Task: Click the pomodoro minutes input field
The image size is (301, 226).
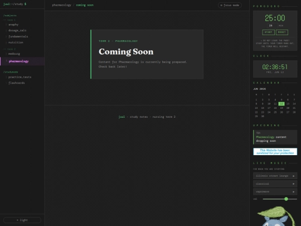Action: (x=272, y=25)
